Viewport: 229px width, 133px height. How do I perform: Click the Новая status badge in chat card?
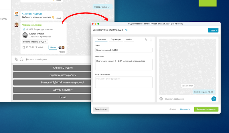pos(53,47)
